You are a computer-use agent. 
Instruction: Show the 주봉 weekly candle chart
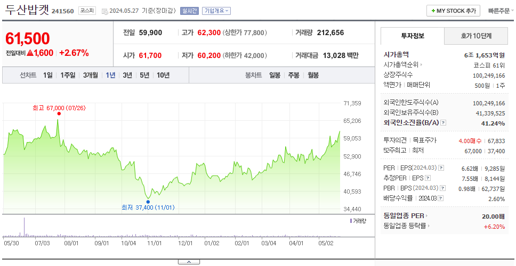coord(294,75)
